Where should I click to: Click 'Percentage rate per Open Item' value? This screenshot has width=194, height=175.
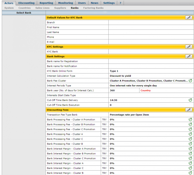(129, 115)
